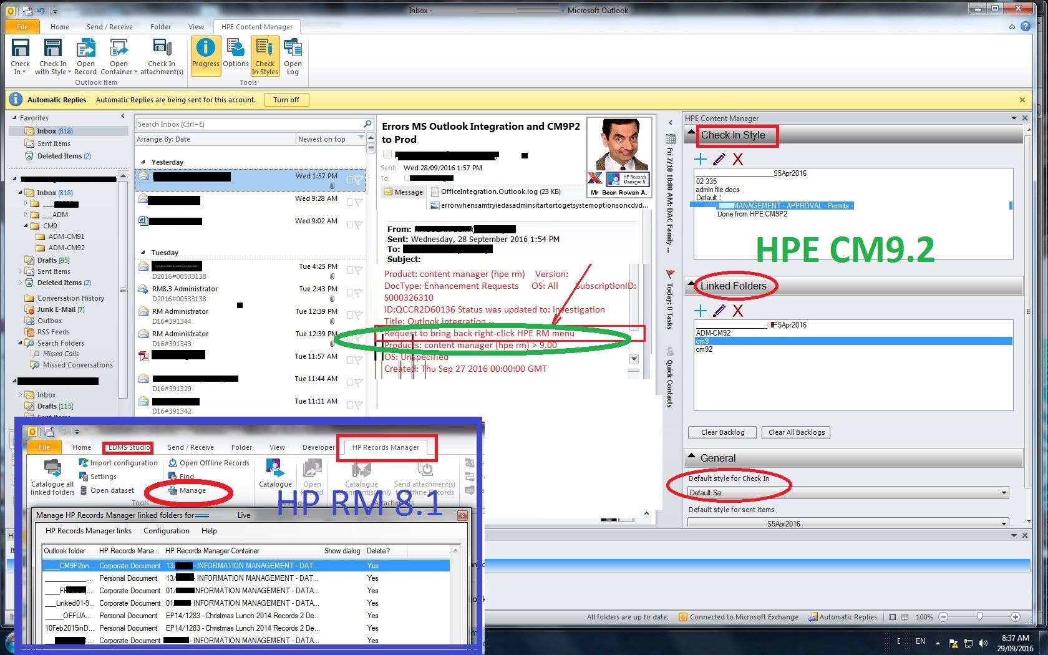Viewport: 1048px width, 655px height.
Task: Click the Outlook Help question mark icon
Action: tap(1026, 26)
